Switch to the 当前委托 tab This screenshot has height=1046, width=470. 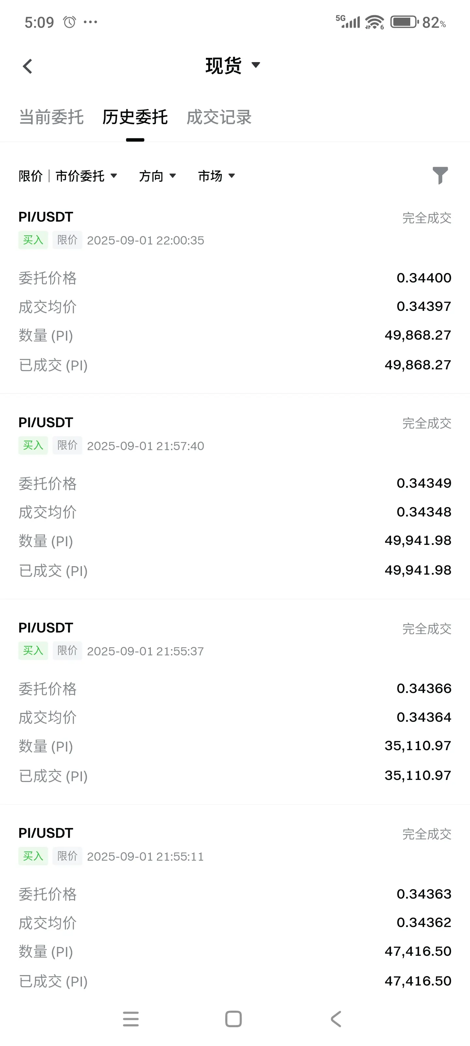[x=52, y=117]
